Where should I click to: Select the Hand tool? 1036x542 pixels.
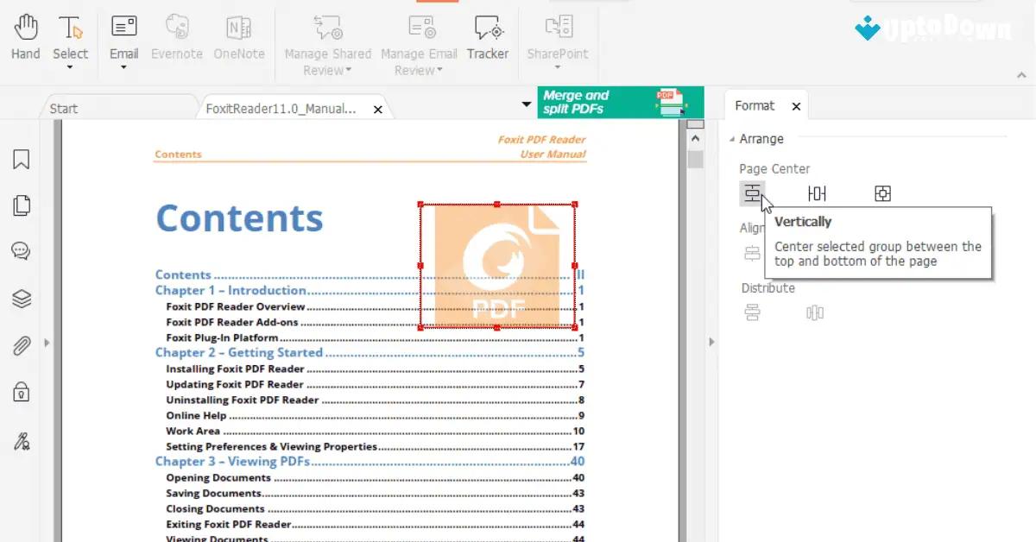coord(25,35)
